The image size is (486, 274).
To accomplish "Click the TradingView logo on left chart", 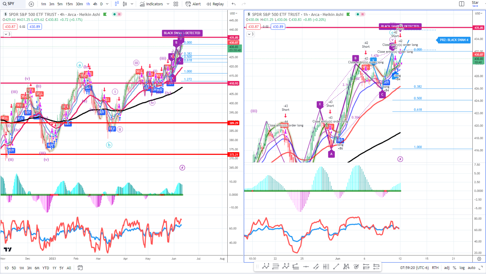I will coord(8,249).
